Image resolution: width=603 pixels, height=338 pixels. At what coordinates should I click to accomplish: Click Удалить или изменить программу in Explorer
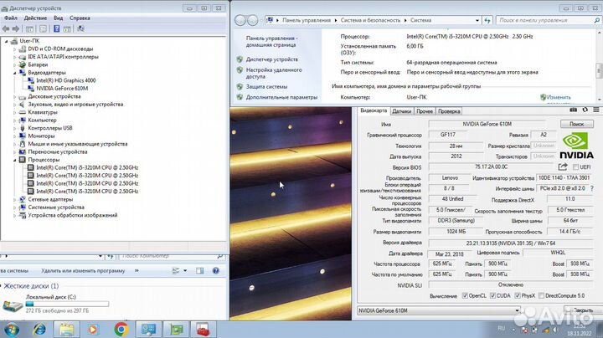83,271
